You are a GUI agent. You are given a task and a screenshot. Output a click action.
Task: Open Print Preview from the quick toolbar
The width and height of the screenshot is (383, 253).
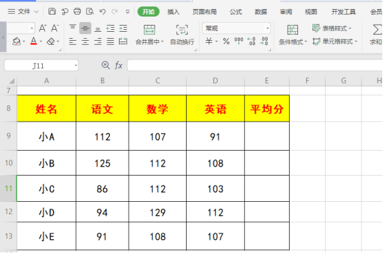coord(90,12)
